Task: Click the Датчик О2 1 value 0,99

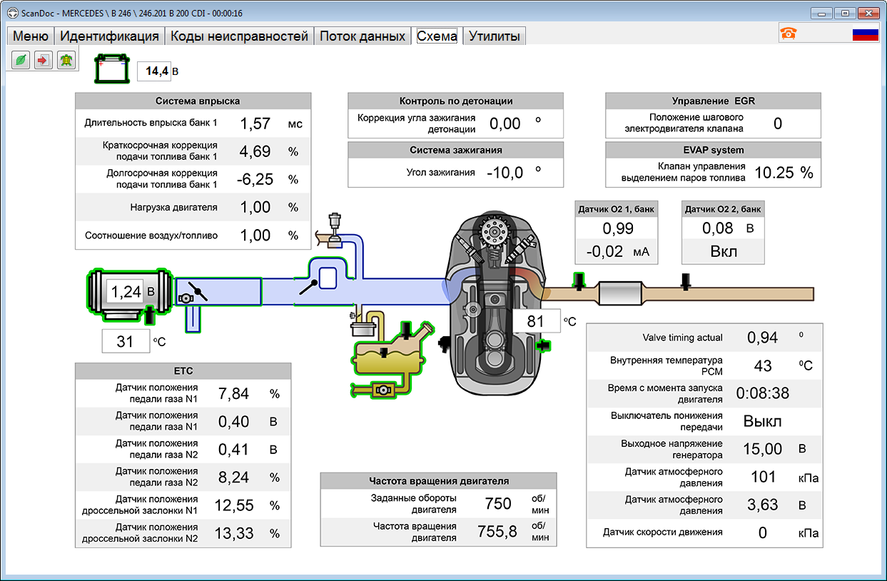Action: pyautogui.click(x=618, y=228)
